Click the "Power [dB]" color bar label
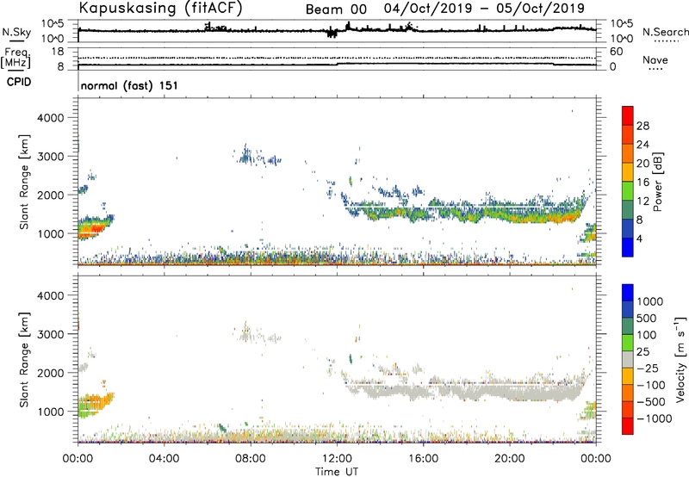The height and width of the screenshot is (477, 689). 657,182
